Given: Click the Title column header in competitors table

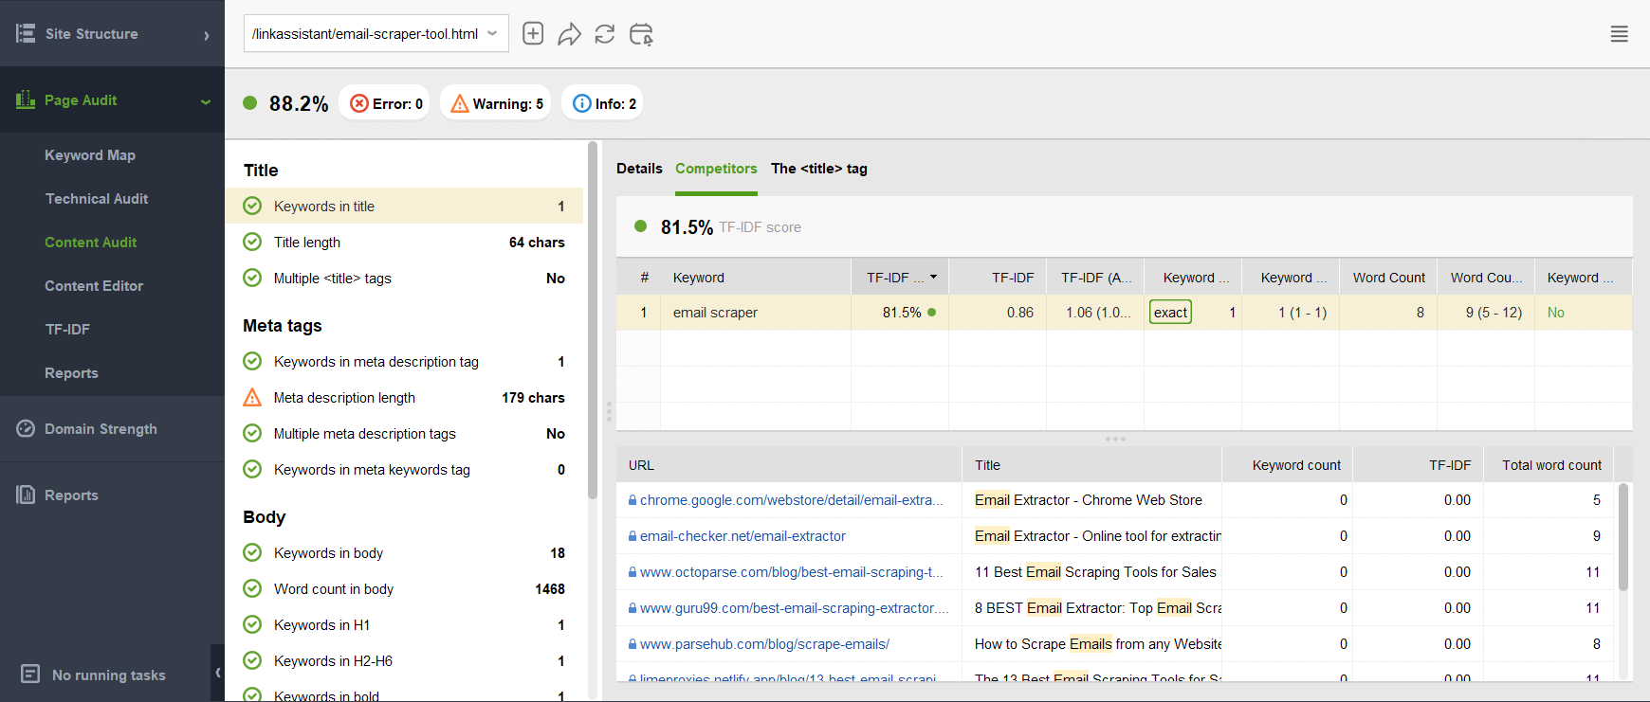Looking at the screenshot, I should (x=1091, y=464).
